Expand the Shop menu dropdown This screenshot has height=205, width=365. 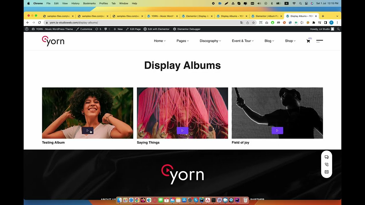[290, 41]
